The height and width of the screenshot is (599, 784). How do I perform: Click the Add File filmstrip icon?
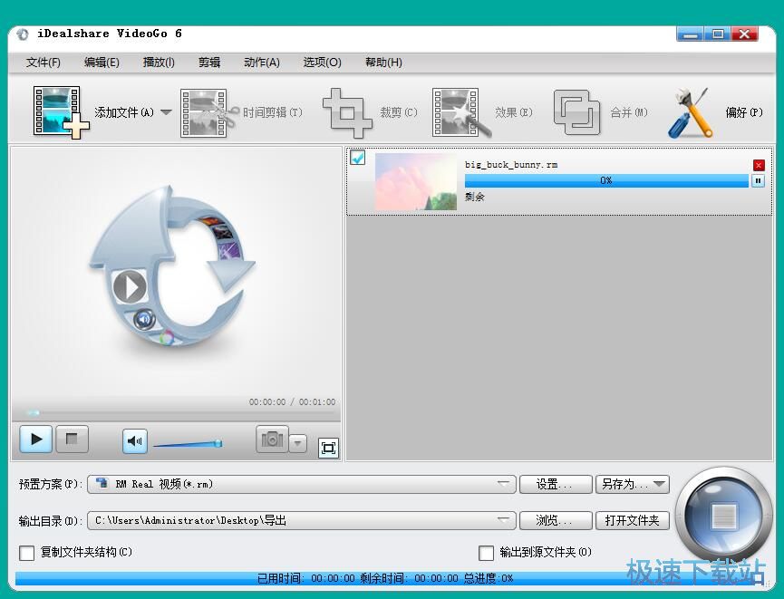(61, 112)
